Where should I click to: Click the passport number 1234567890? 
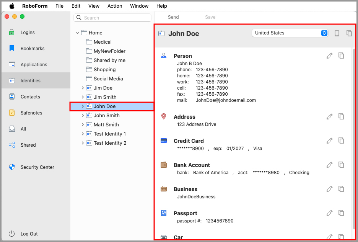[220, 221]
